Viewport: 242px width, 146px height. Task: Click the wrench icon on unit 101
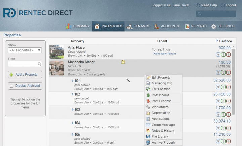point(128,80)
